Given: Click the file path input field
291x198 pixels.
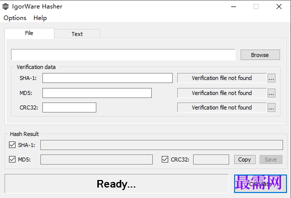Looking at the screenshot, I should tap(123, 54).
